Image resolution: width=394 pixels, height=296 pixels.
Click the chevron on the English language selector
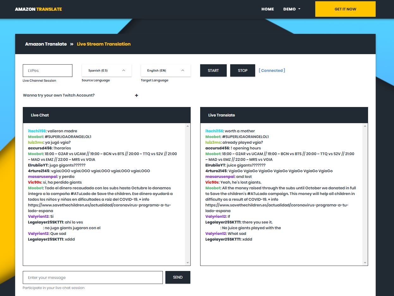coord(183,70)
